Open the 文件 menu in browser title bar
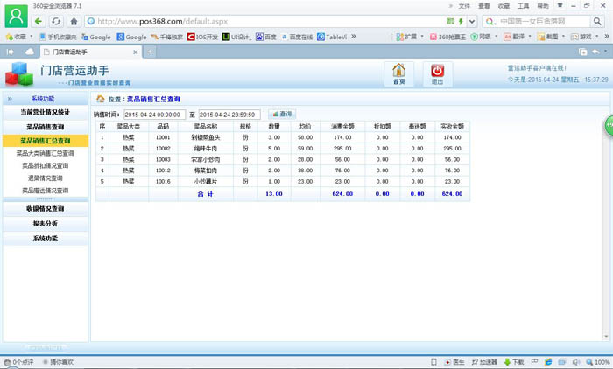The height and width of the screenshot is (369, 613). [x=463, y=5]
